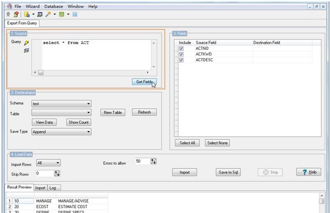Click the result preview vertical scrollbar thumb

322,201
